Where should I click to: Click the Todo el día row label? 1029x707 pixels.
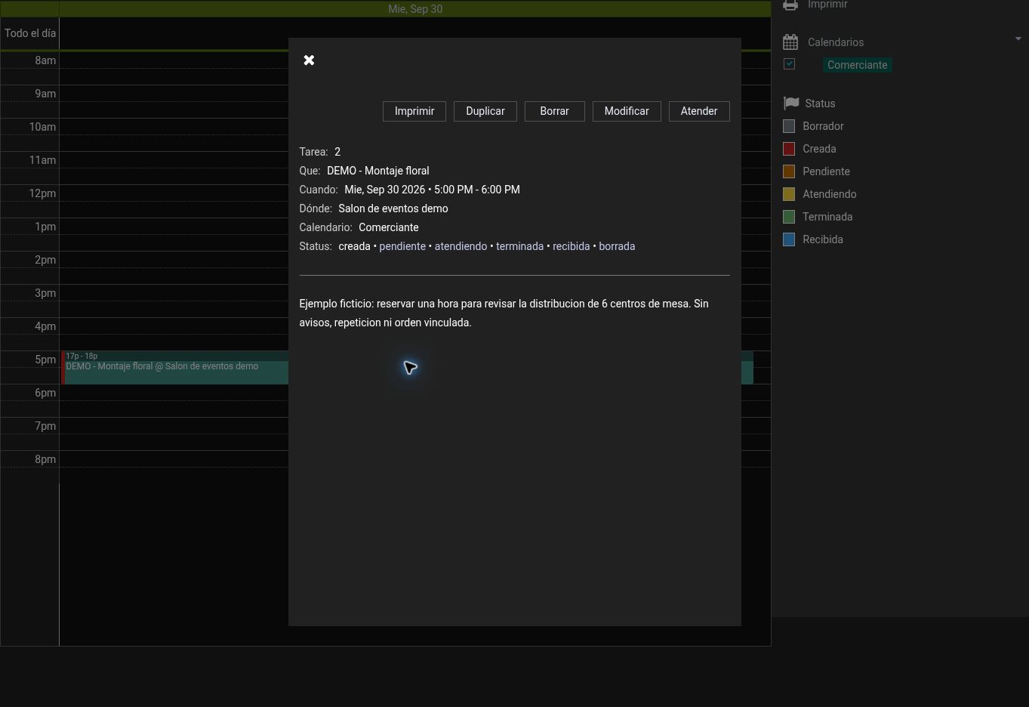pyautogui.click(x=30, y=33)
